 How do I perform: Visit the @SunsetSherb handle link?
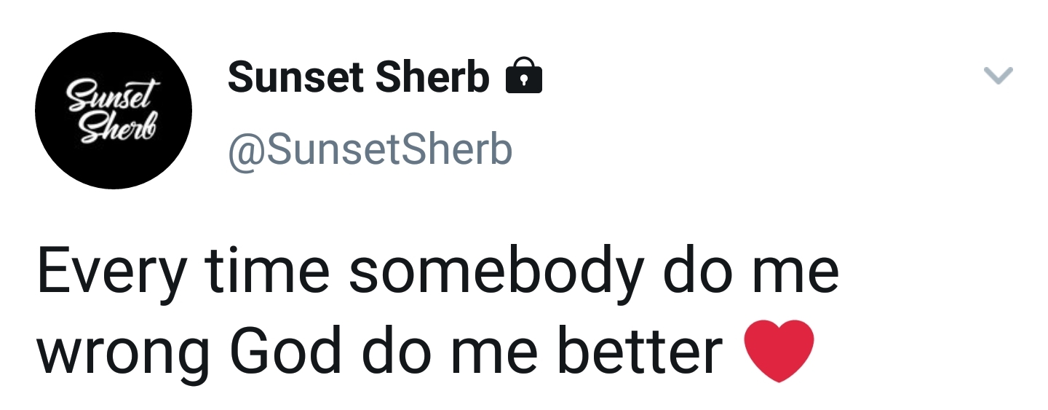point(370,150)
